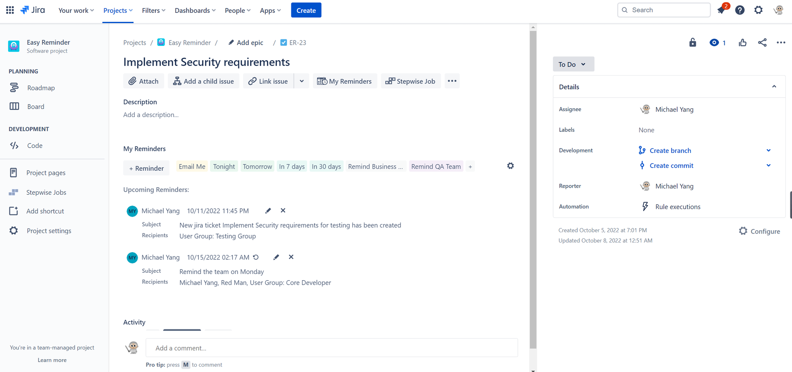
Task: Click the Attach button
Action: click(x=143, y=81)
